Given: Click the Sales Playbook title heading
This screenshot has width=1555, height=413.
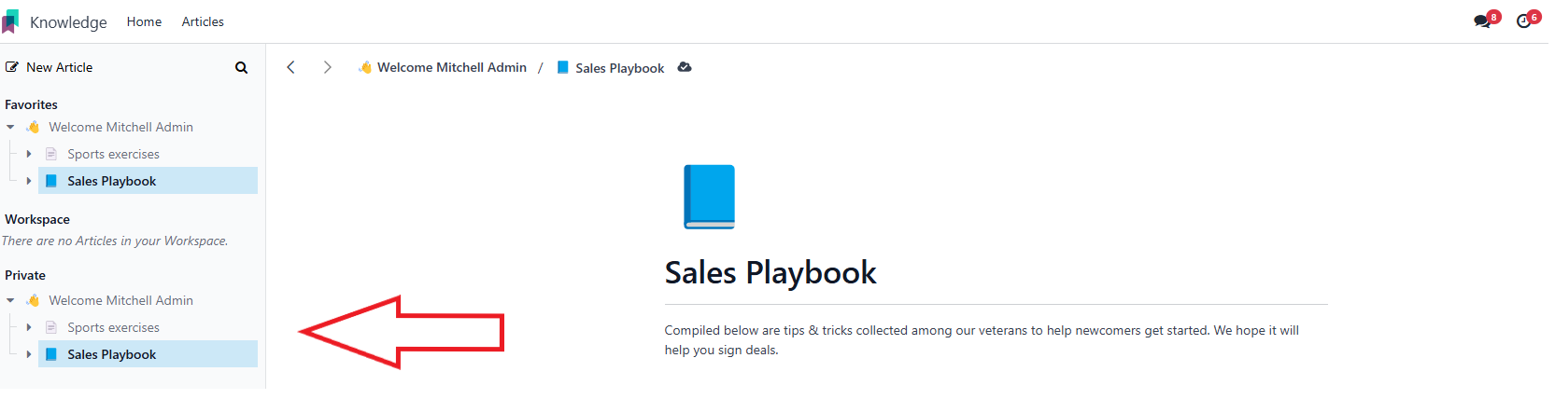Looking at the screenshot, I should click(770, 272).
